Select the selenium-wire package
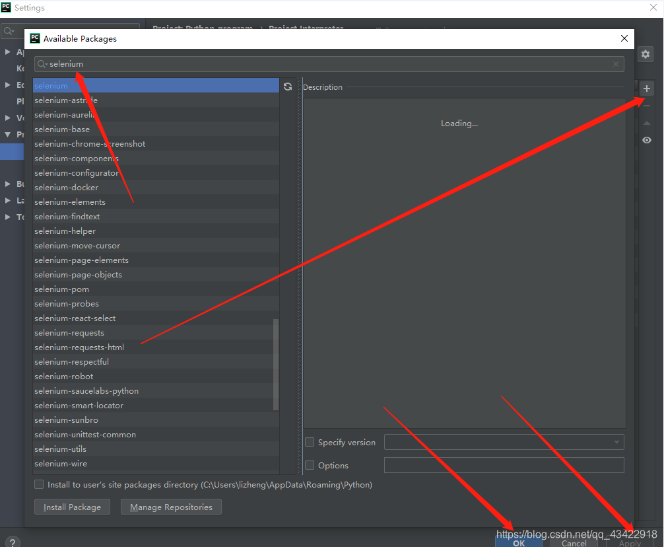The width and height of the screenshot is (664, 547). coord(156,464)
